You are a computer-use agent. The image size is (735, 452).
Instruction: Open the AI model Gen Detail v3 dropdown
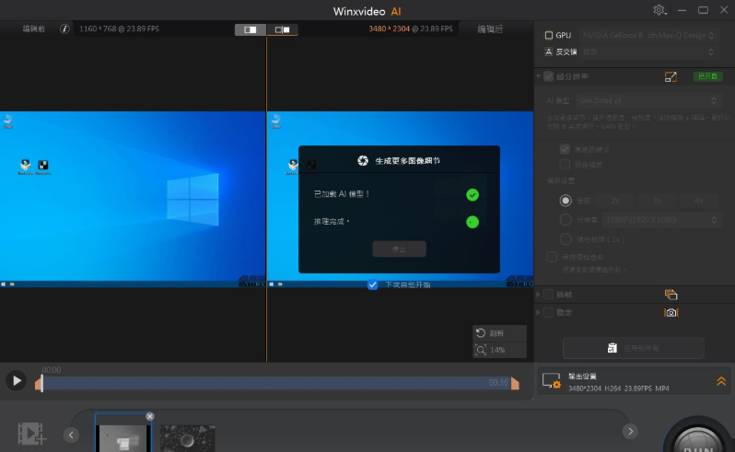pyautogui.click(x=648, y=100)
